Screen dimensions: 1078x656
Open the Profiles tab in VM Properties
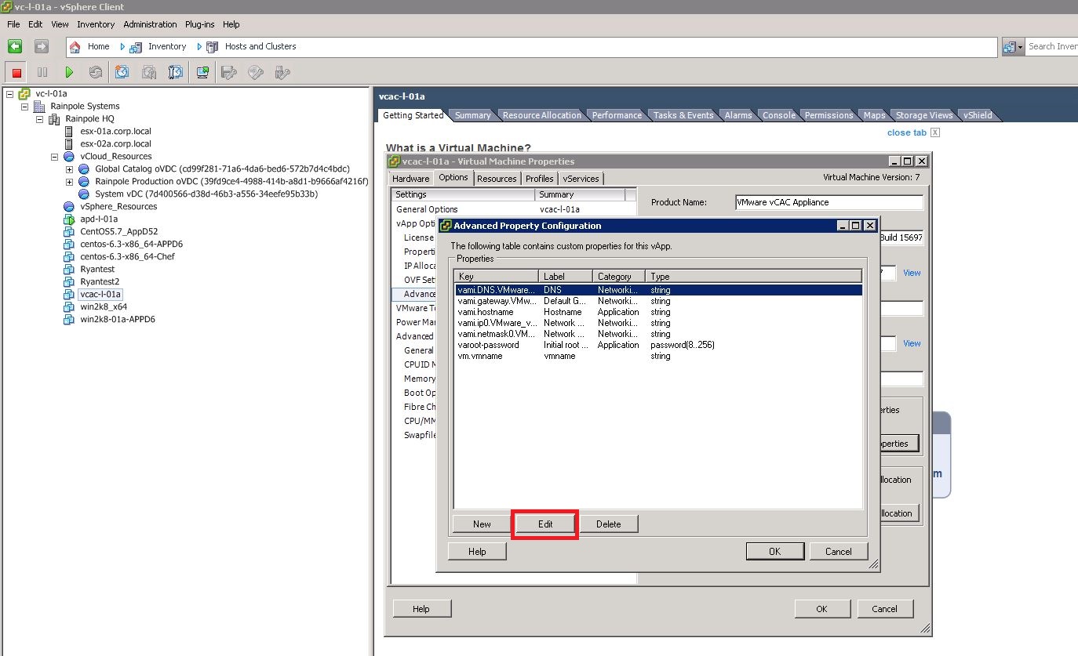coord(539,179)
